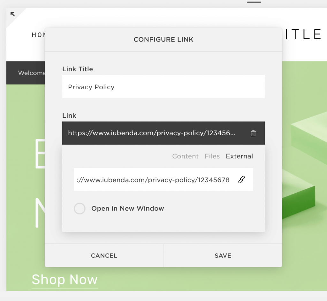
Task: Switch to the Files tab
Action: tap(212, 156)
